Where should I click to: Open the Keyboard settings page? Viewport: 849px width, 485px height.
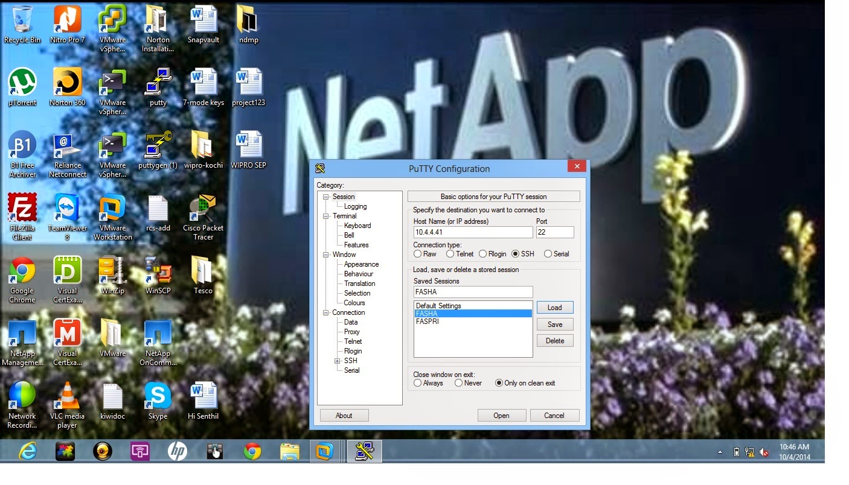pos(357,226)
